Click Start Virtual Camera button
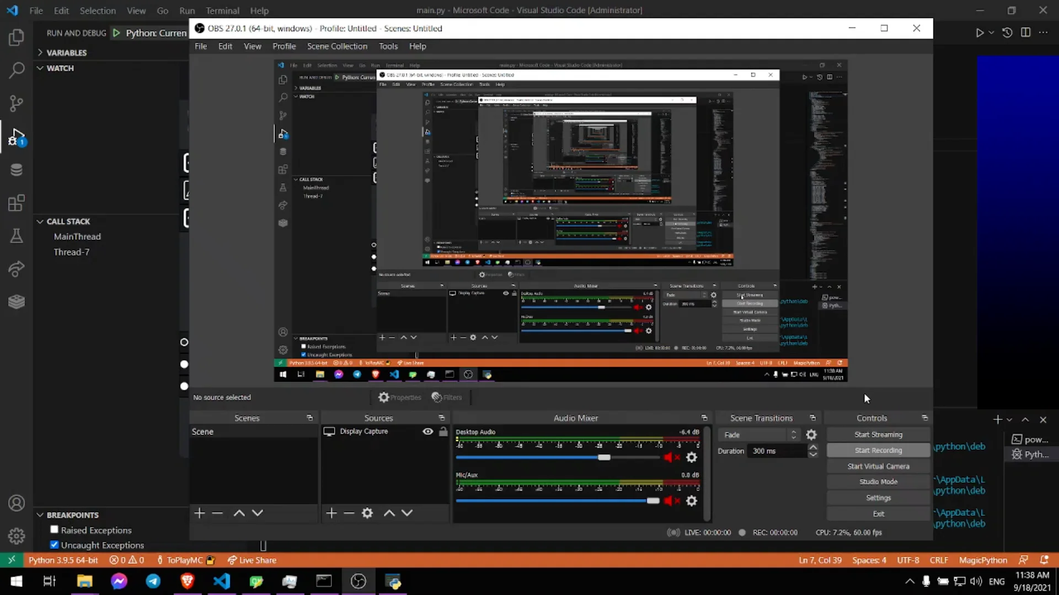The image size is (1059, 595). click(878, 466)
